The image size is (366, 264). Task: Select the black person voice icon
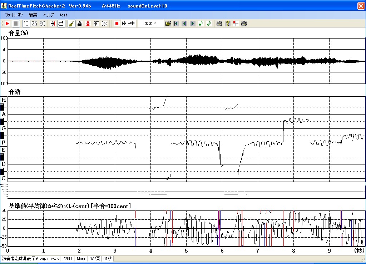80,24
